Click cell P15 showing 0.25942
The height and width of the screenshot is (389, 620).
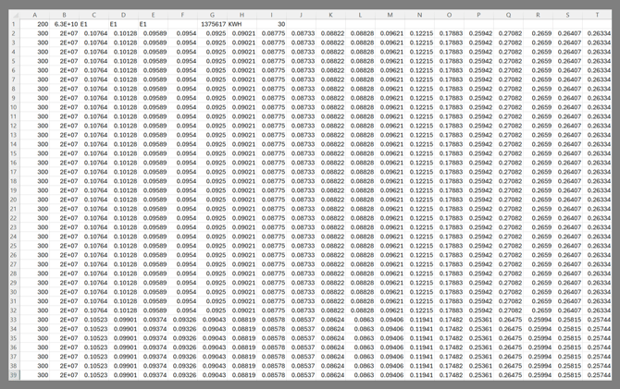tap(478, 153)
